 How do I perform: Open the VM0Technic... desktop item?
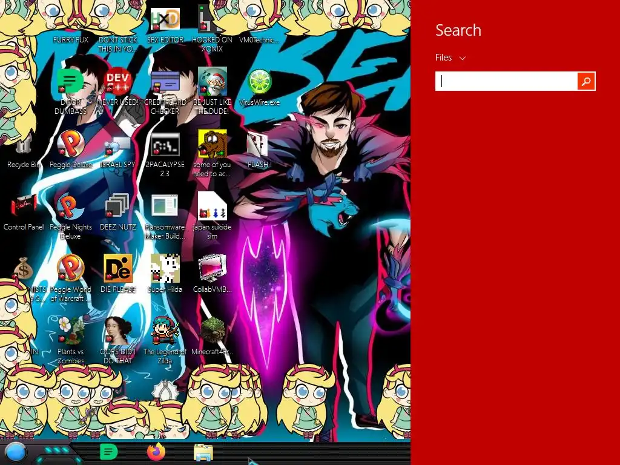pos(259,39)
